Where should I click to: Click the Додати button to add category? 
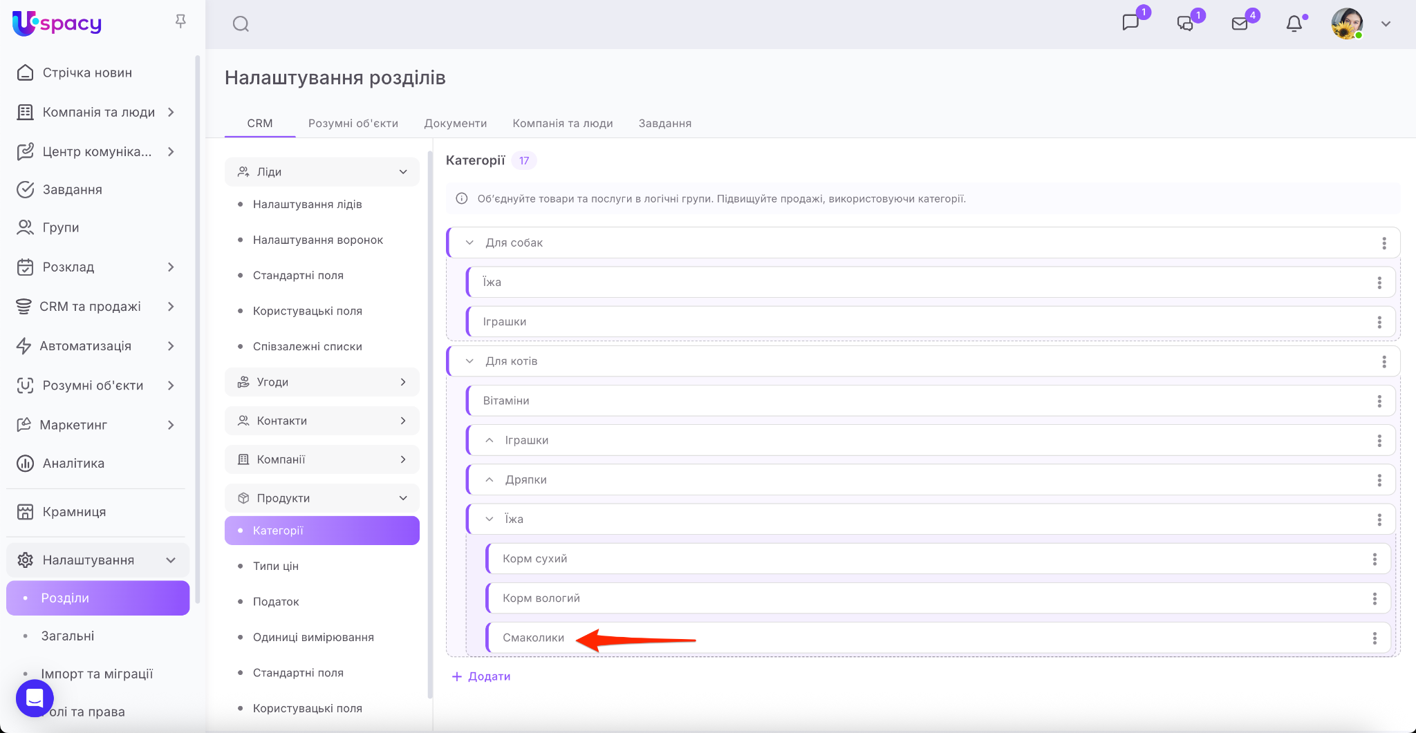click(481, 676)
